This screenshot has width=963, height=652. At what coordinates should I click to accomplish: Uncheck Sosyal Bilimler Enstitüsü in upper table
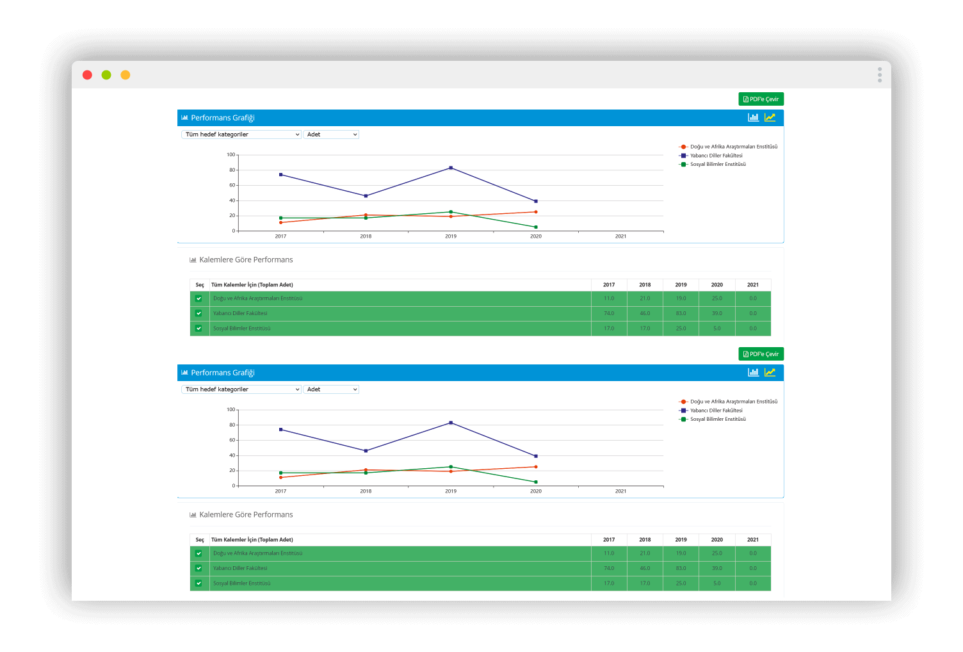(x=198, y=329)
